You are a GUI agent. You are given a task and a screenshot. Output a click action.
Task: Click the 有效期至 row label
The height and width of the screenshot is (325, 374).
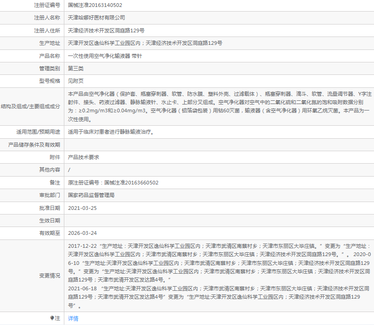click(50, 233)
